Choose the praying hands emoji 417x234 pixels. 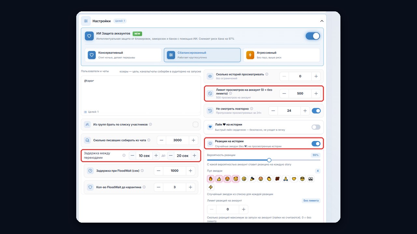pyautogui.click(x=286, y=179)
